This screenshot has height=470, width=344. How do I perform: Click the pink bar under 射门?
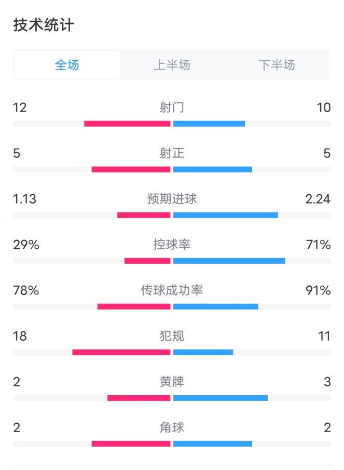click(127, 124)
